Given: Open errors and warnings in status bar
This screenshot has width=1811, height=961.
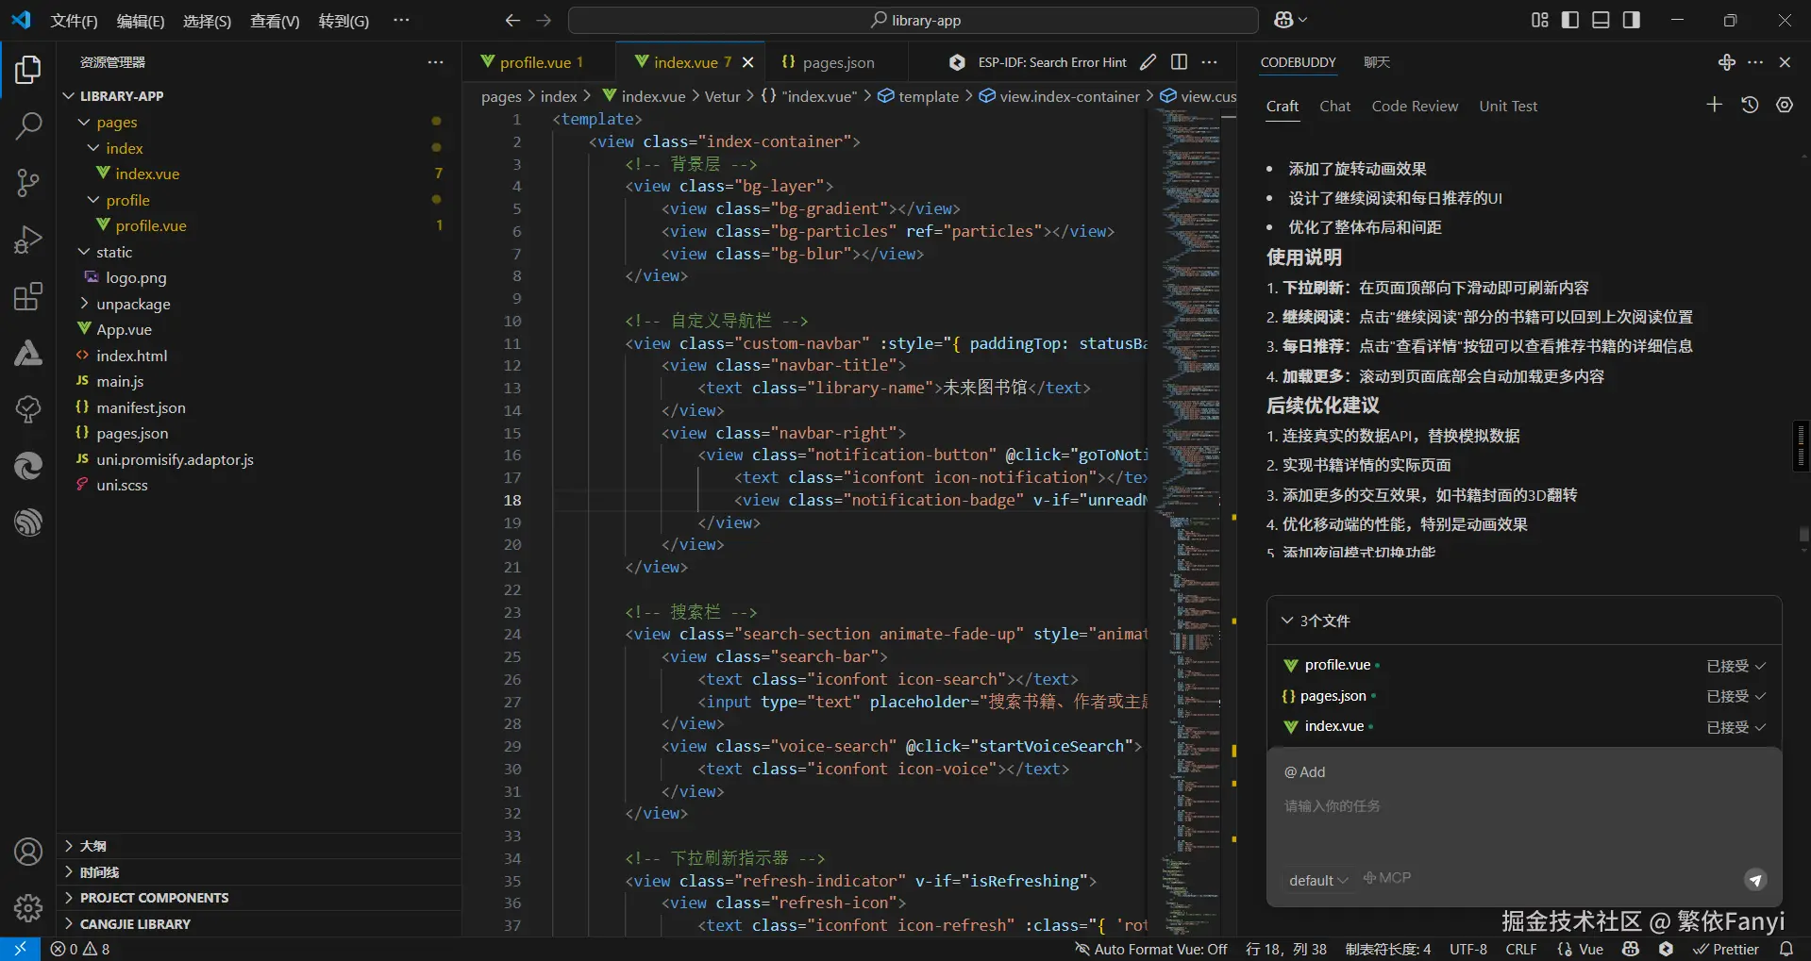Looking at the screenshot, I should pos(80,949).
